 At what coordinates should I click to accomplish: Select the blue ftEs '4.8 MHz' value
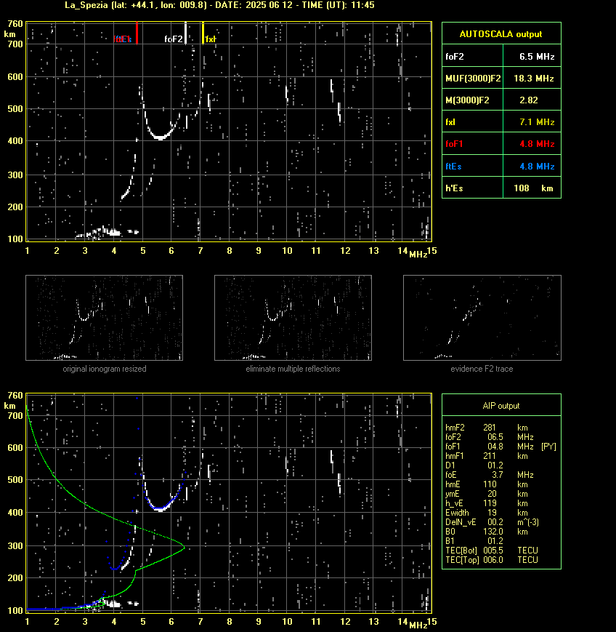pos(537,166)
